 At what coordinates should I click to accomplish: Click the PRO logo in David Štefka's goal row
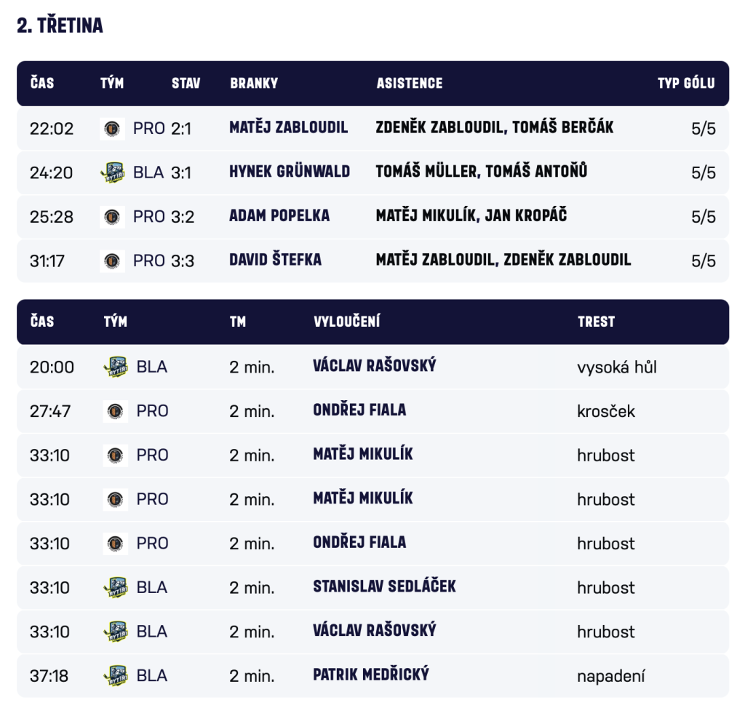112,260
